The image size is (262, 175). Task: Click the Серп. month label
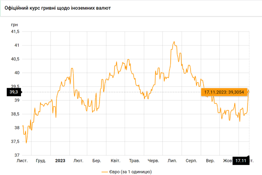pyautogui.click(x=192, y=161)
